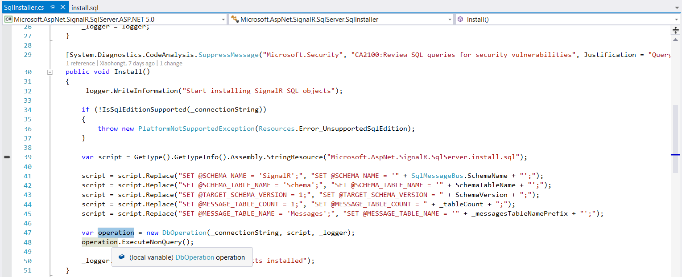
Task: Open the '1 reference' CodeLens link
Action: (x=80, y=64)
